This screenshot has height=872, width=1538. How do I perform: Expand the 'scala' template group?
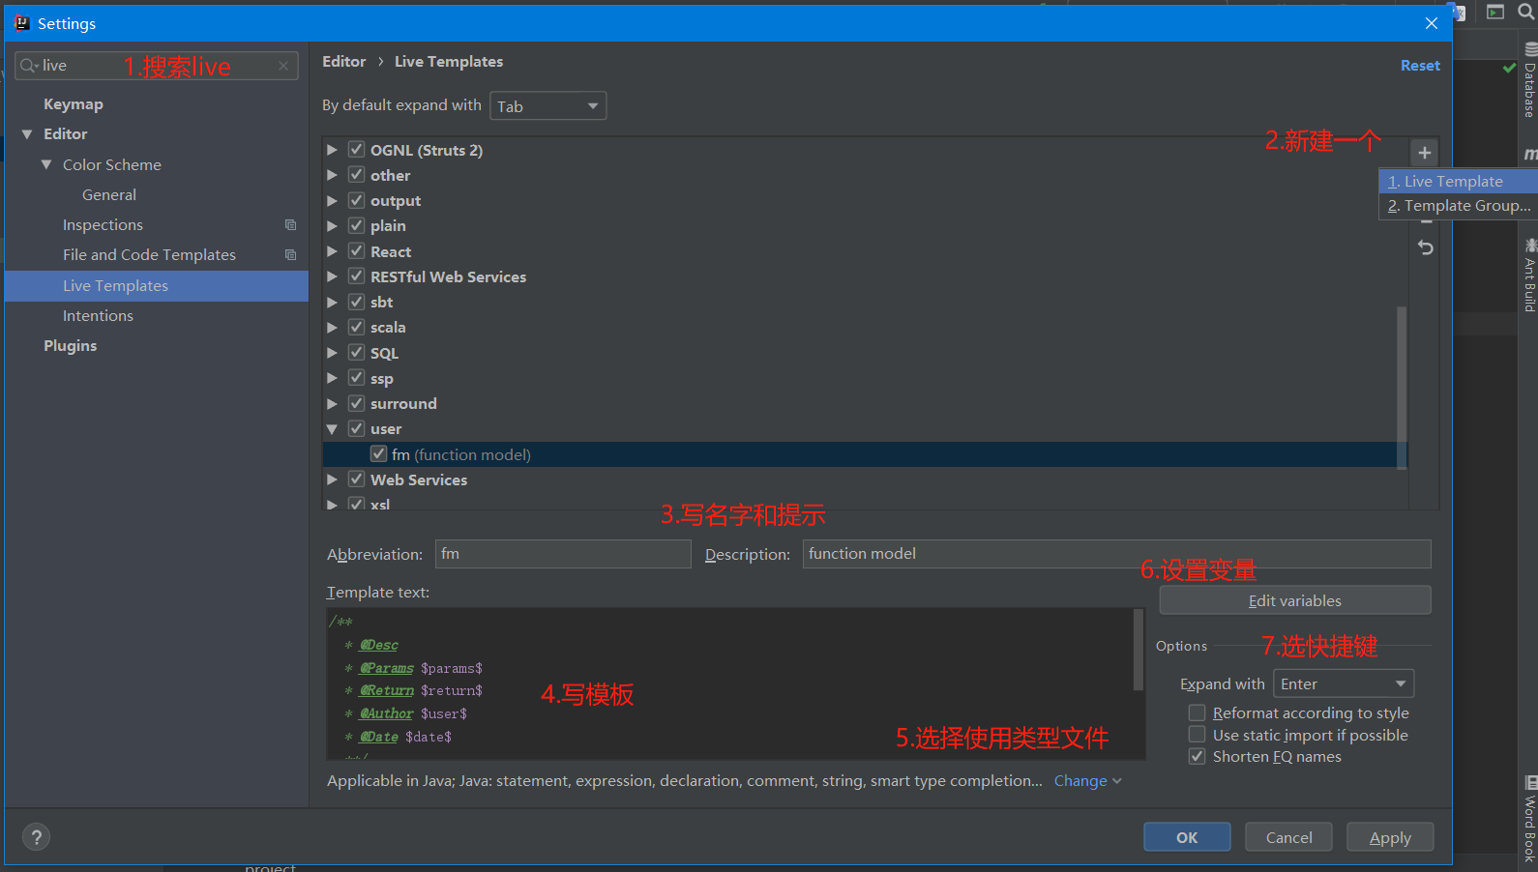pyautogui.click(x=332, y=327)
